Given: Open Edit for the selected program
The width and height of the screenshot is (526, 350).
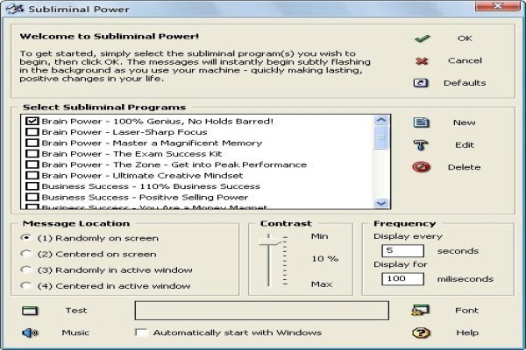Looking at the screenshot, I should pos(465,145).
